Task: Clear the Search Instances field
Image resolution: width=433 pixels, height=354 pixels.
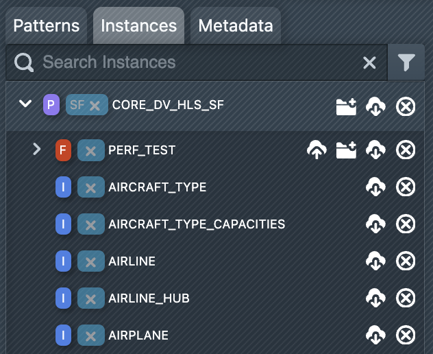Action: (x=369, y=63)
